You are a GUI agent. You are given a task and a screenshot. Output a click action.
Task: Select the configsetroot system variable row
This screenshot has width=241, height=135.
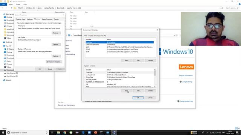click(x=120, y=75)
